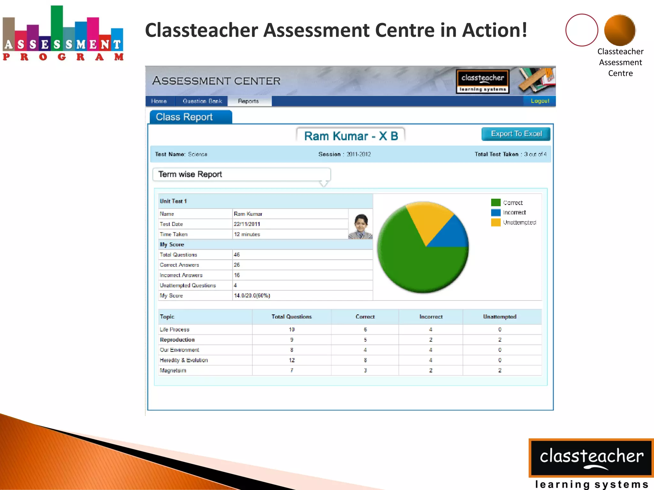This screenshot has height=490, width=654.
Task: Switch to the Question Bank tab
Action: (202, 101)
